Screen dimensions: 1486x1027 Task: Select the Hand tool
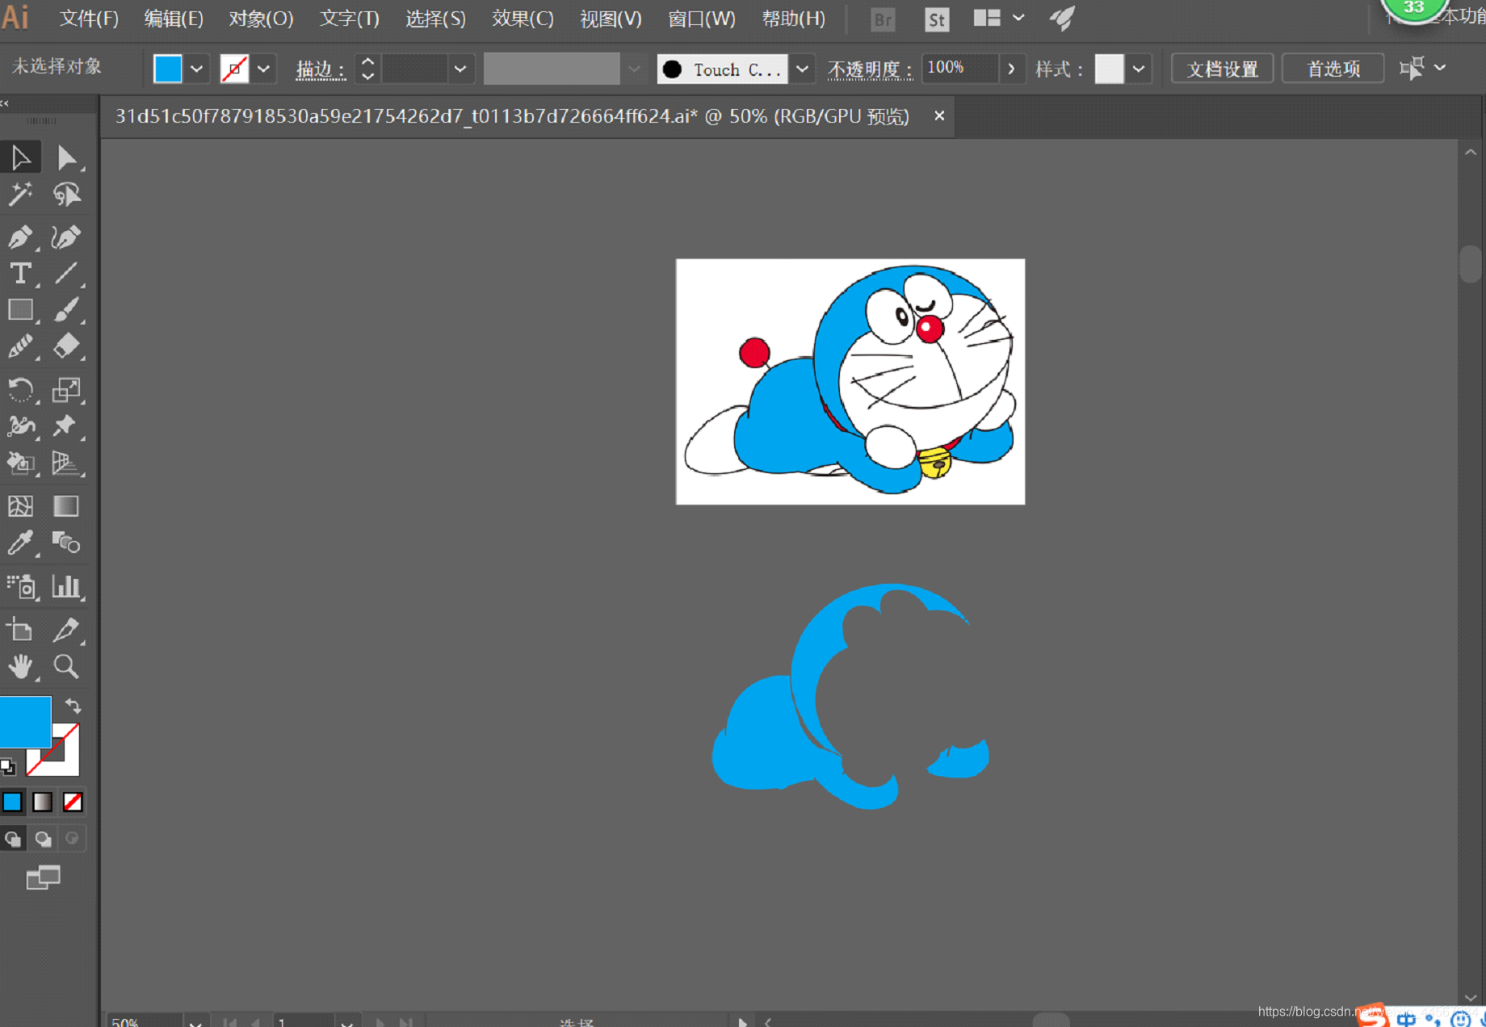coord(21,666)
